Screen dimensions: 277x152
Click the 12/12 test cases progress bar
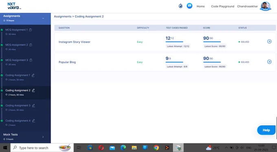pos(174,42)
